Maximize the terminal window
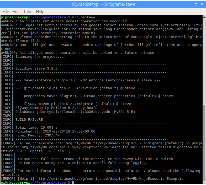The width and height of the screenshot is (206, 185). pyautogui.click(x=196, y=4)
